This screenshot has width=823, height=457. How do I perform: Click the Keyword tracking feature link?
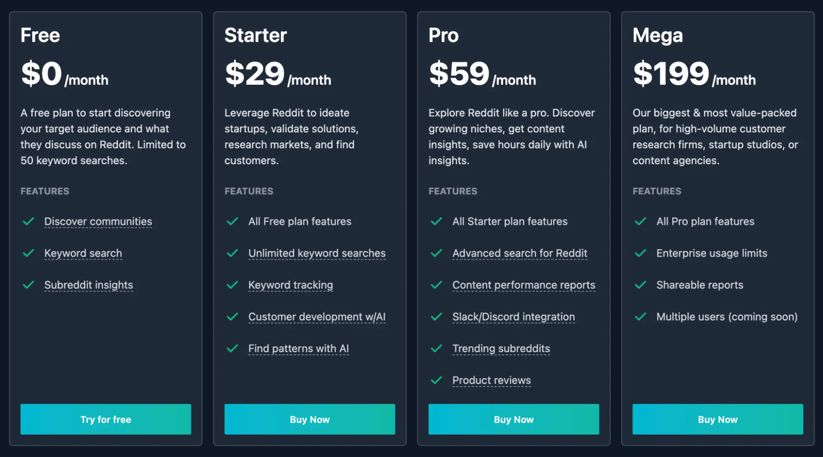(291, 285)
